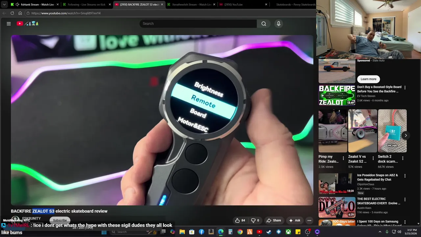Show next shorts with the right chevron
This screenshot has width=421, height=237.
pyautogui.click(x=406, y=135)
